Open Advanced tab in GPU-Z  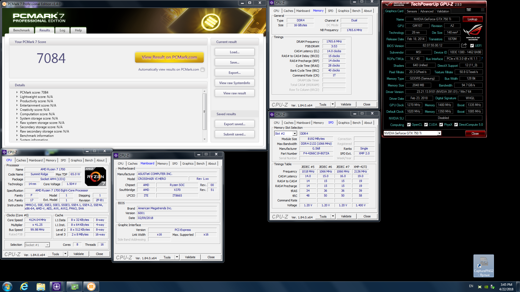[427, 11]
